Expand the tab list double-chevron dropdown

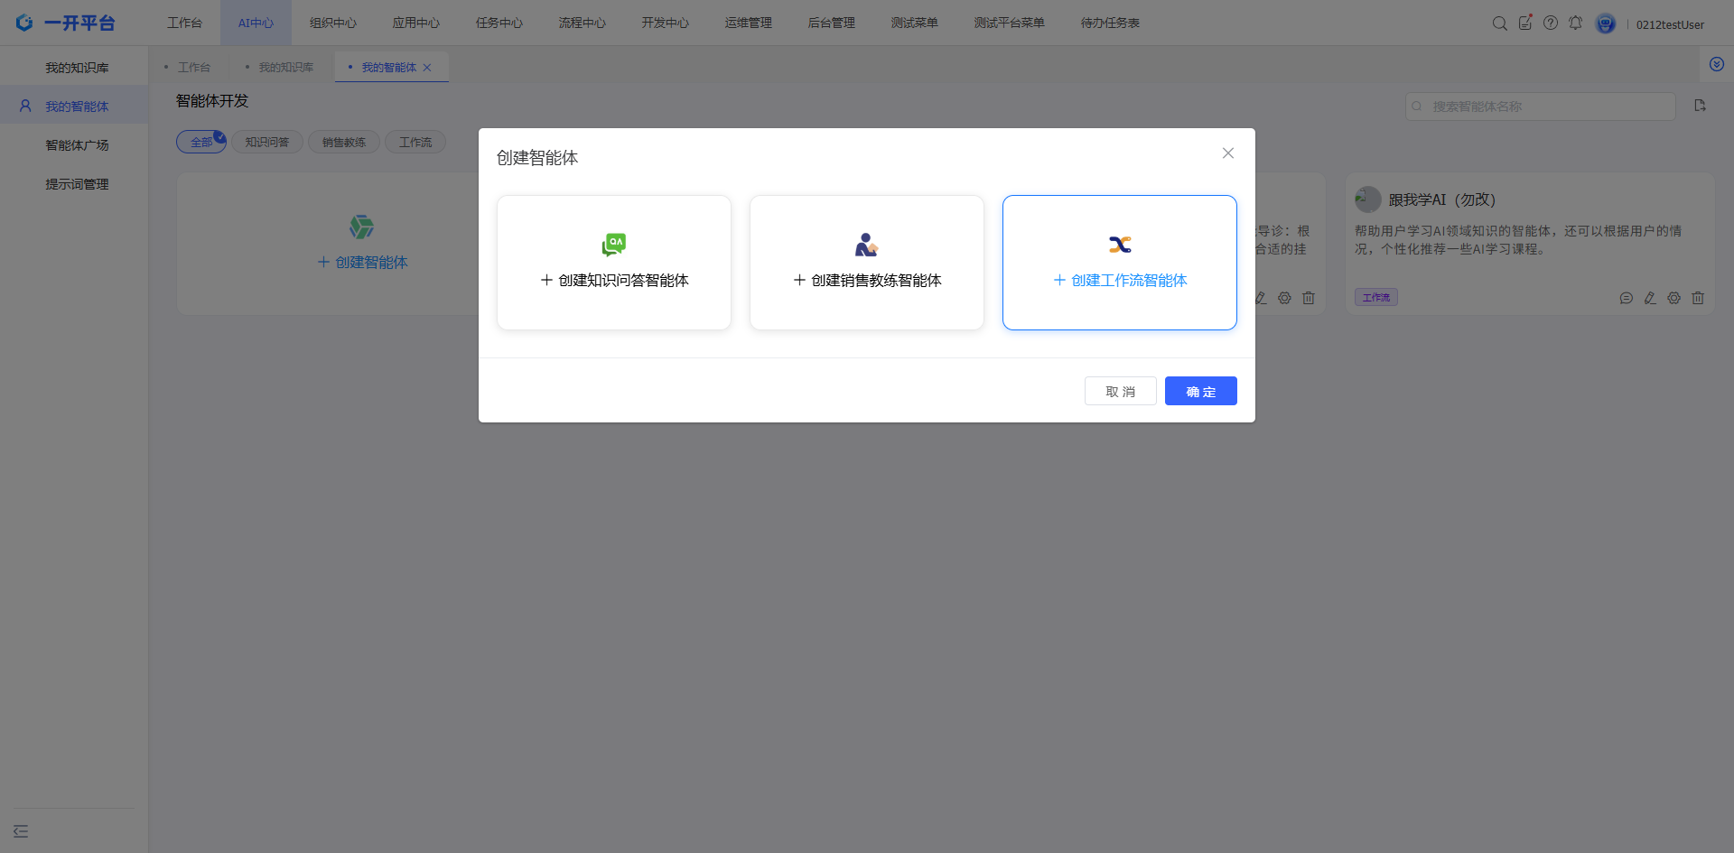pos(1716,65)
